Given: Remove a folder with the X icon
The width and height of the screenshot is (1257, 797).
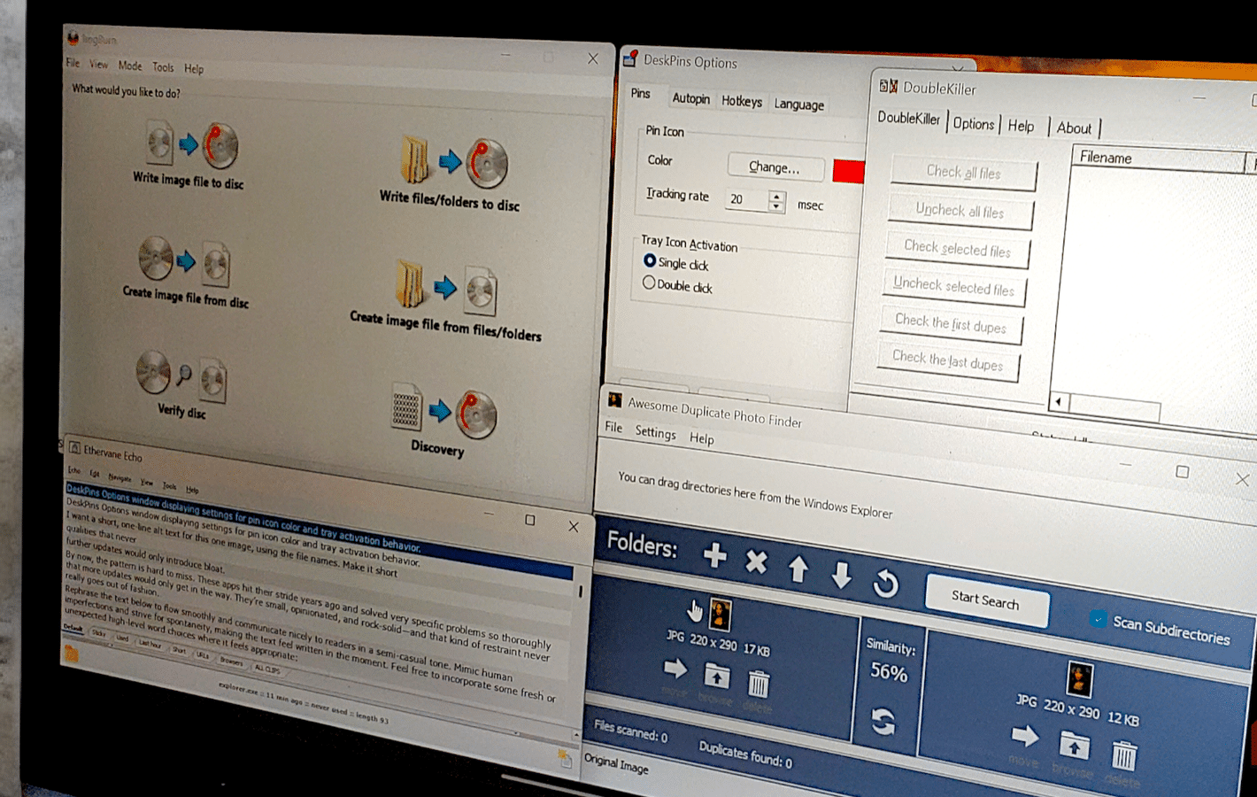Looking at the screenshot, I should pos(756,561).
